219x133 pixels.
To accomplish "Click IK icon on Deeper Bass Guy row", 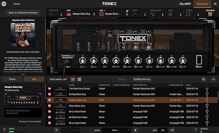I will (49, 100).
